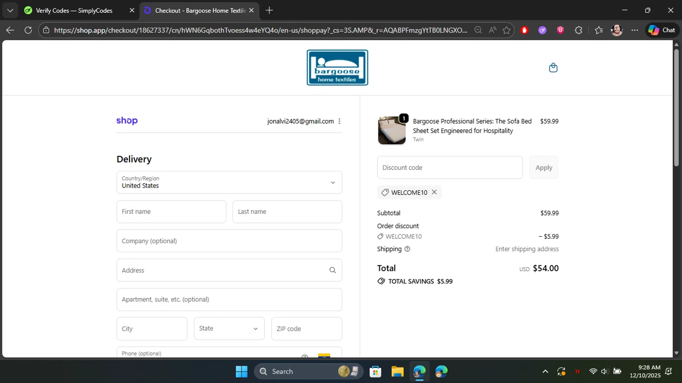Viewport: 682px width, 383px height.
Task: Open Wi-Fi network settings in tray
Action: [x=593, y=372]
